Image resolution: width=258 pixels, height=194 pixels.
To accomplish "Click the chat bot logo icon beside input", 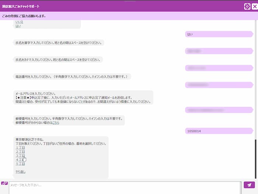I will click(4, 183).
